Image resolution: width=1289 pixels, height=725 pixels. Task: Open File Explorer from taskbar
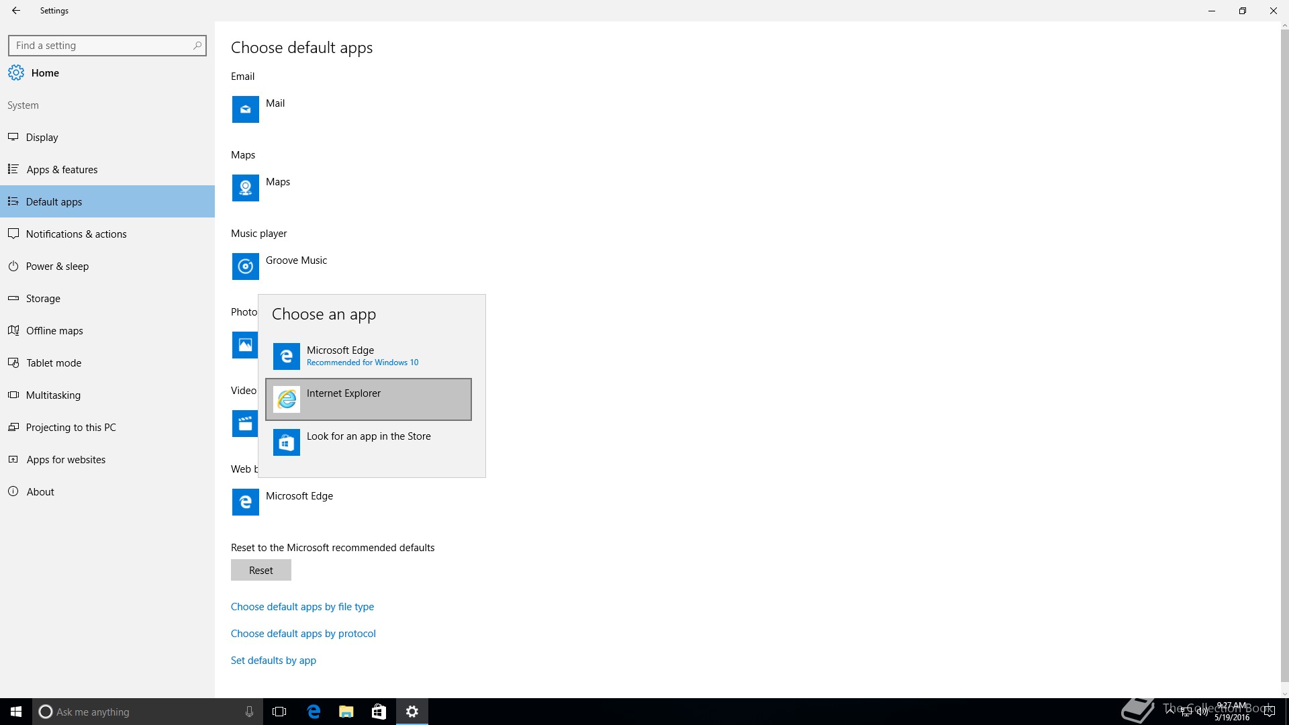point(346,712)
